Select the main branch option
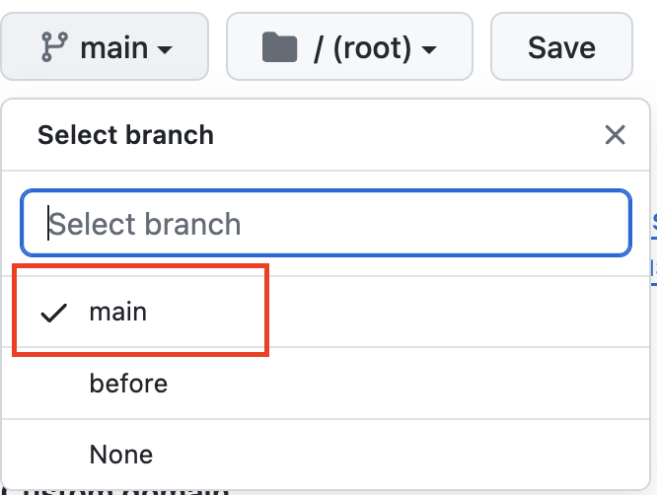The image size is (657, 495). tap(326, 312)
